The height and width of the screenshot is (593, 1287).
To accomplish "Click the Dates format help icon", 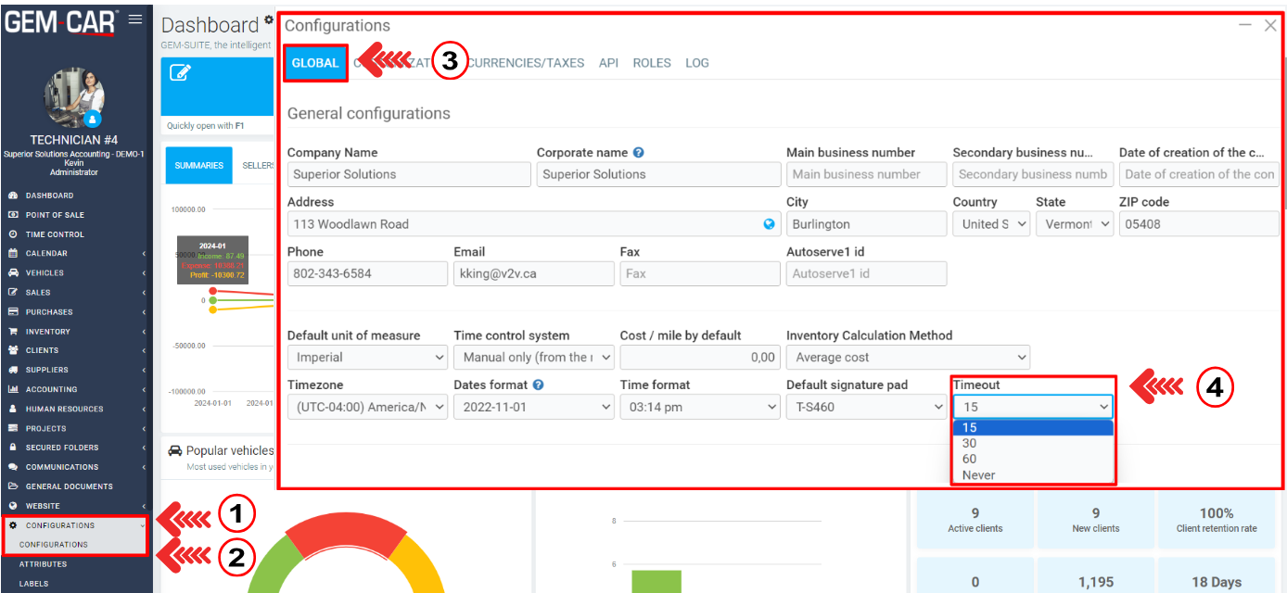I will 539,385.
